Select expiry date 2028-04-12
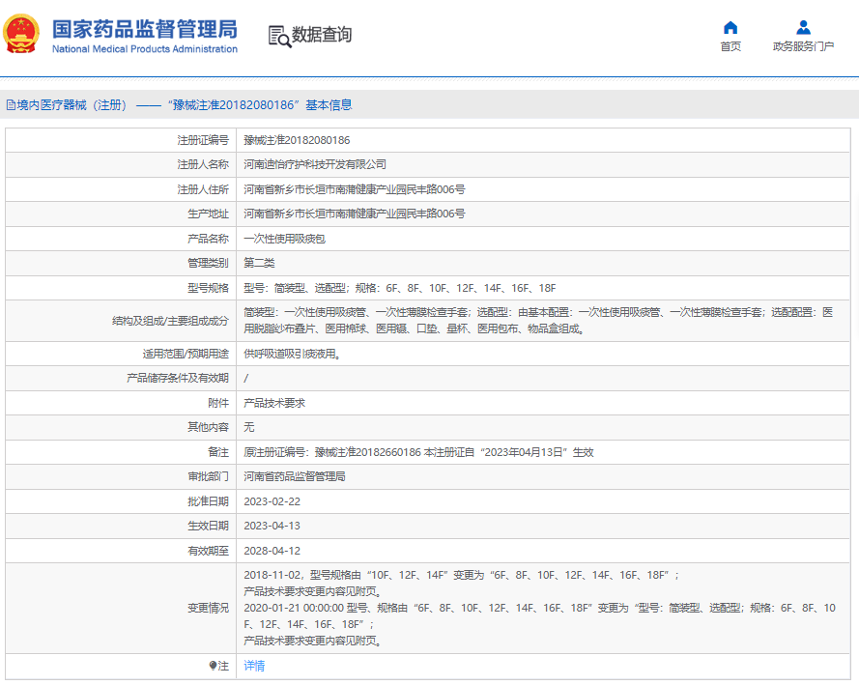This screenshot has height=685, width=859. point(272,551)
